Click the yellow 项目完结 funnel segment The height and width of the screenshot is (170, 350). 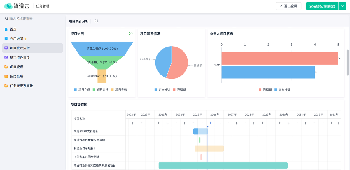(x=102, y=76)
